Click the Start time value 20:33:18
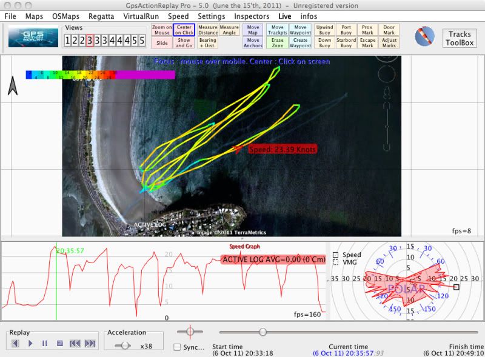This screenshot has height=357, width=485. (x=242, y=353)
